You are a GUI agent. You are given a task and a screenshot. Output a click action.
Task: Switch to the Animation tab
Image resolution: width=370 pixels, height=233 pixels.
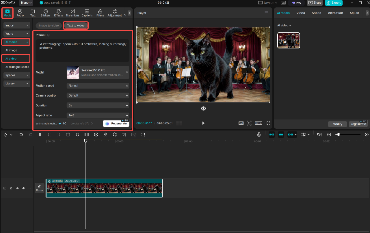click(335, 13)
